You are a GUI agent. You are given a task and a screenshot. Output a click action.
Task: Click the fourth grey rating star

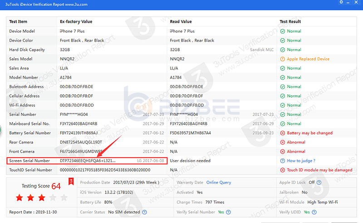click(x=53, y=198)
